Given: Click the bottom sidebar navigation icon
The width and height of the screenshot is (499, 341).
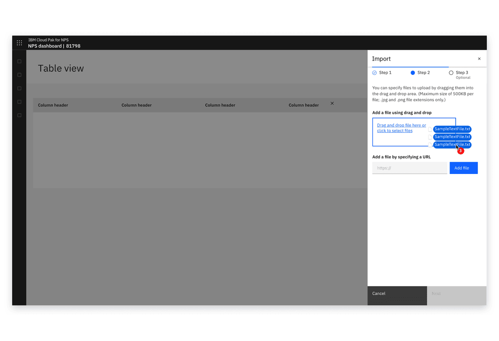Looking at the screenshot, I should click(x=19, y=115).
